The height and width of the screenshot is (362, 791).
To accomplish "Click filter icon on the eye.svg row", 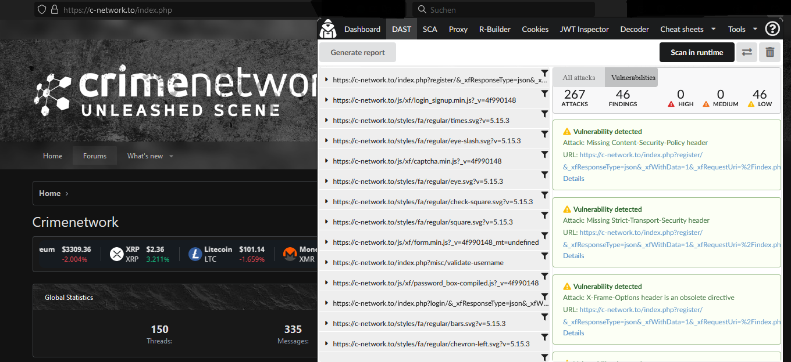I will (x=544, y=175).
